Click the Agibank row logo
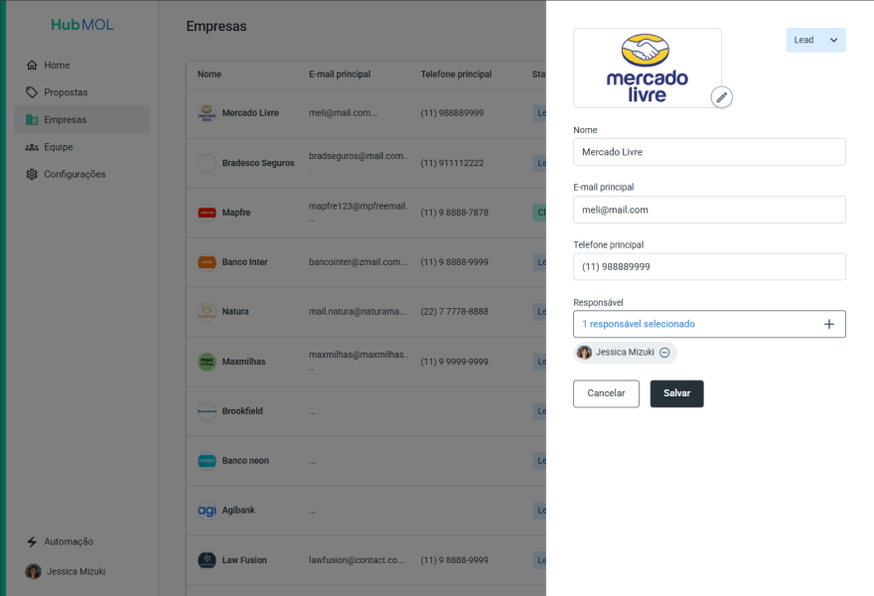874x596 pixels. [x=207, y=511]
